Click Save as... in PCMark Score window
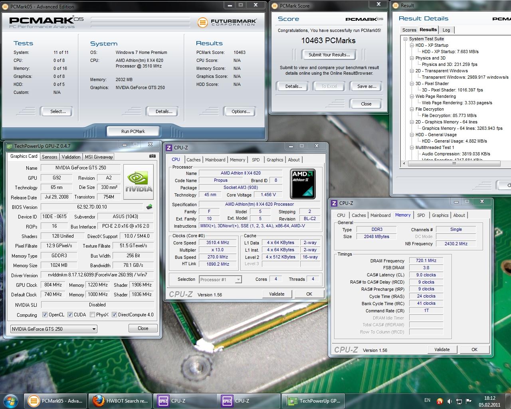Image resolution: width=511 pixels, height=409 pixels. coord(366,86)
